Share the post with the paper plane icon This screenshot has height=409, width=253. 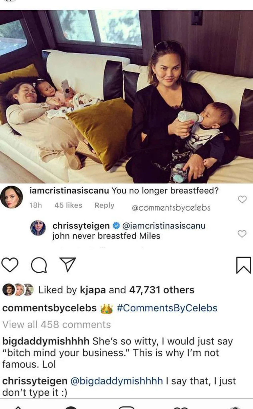click(x=67, y=264)
